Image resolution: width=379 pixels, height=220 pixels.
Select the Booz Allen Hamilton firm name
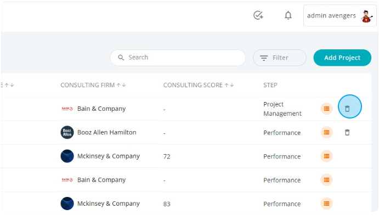tap(107, 132)
